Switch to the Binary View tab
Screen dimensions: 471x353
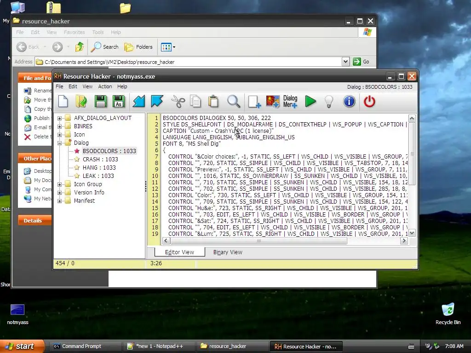tap(228, 252)
